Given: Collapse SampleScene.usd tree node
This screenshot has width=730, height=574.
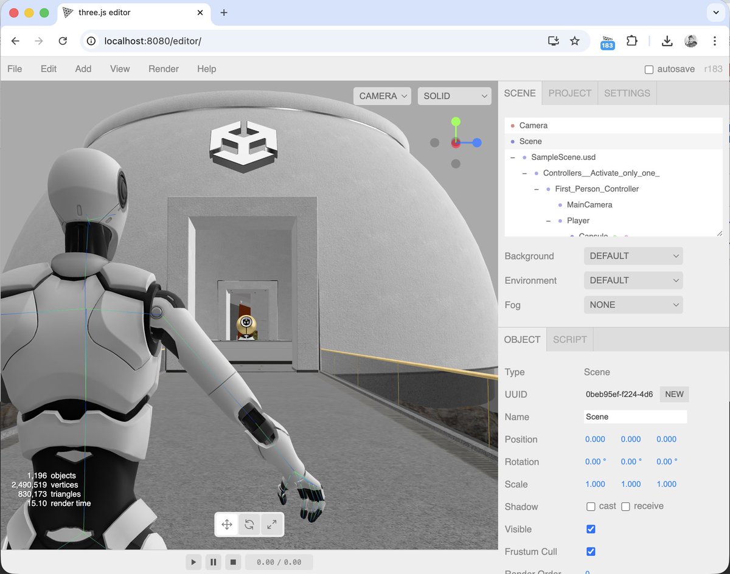Looking at the screenshot, I should tap(513, 157).
